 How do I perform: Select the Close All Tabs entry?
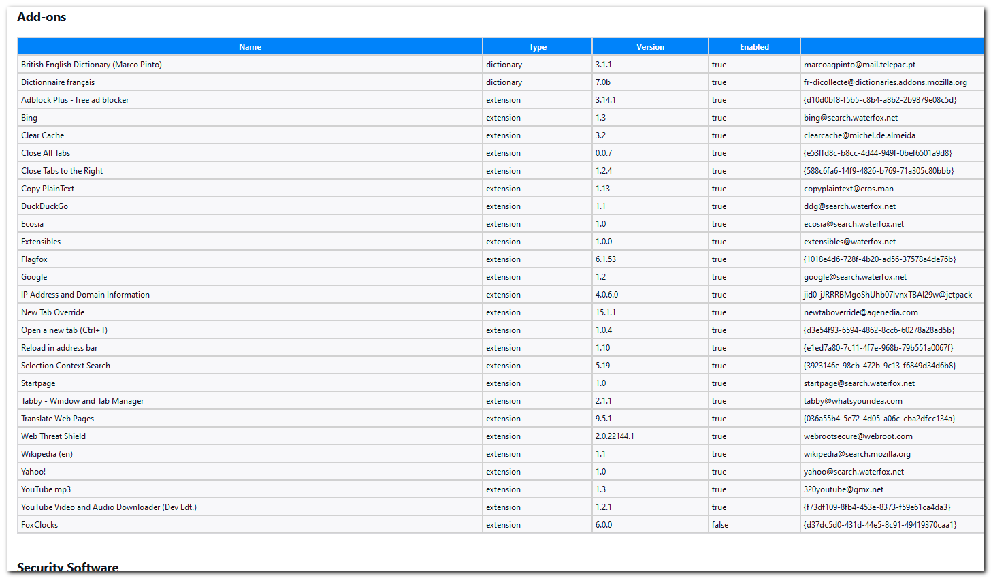tap(46, 153)
